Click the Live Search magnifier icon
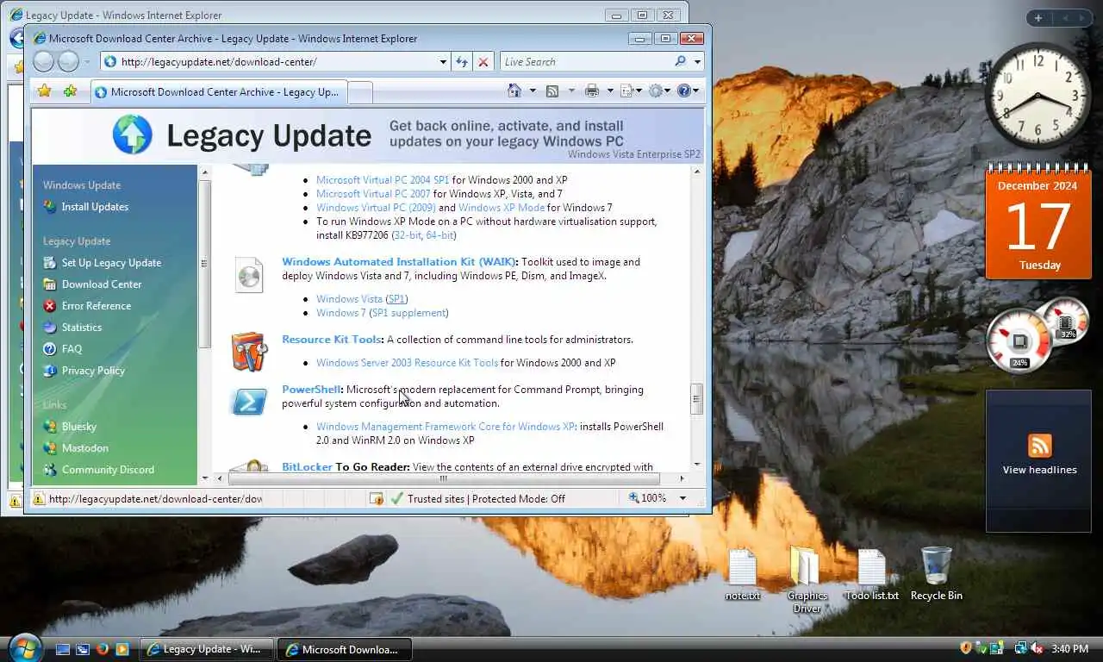Image resolution: width=1103 pixels, height=662 pixels. [680, 61]
